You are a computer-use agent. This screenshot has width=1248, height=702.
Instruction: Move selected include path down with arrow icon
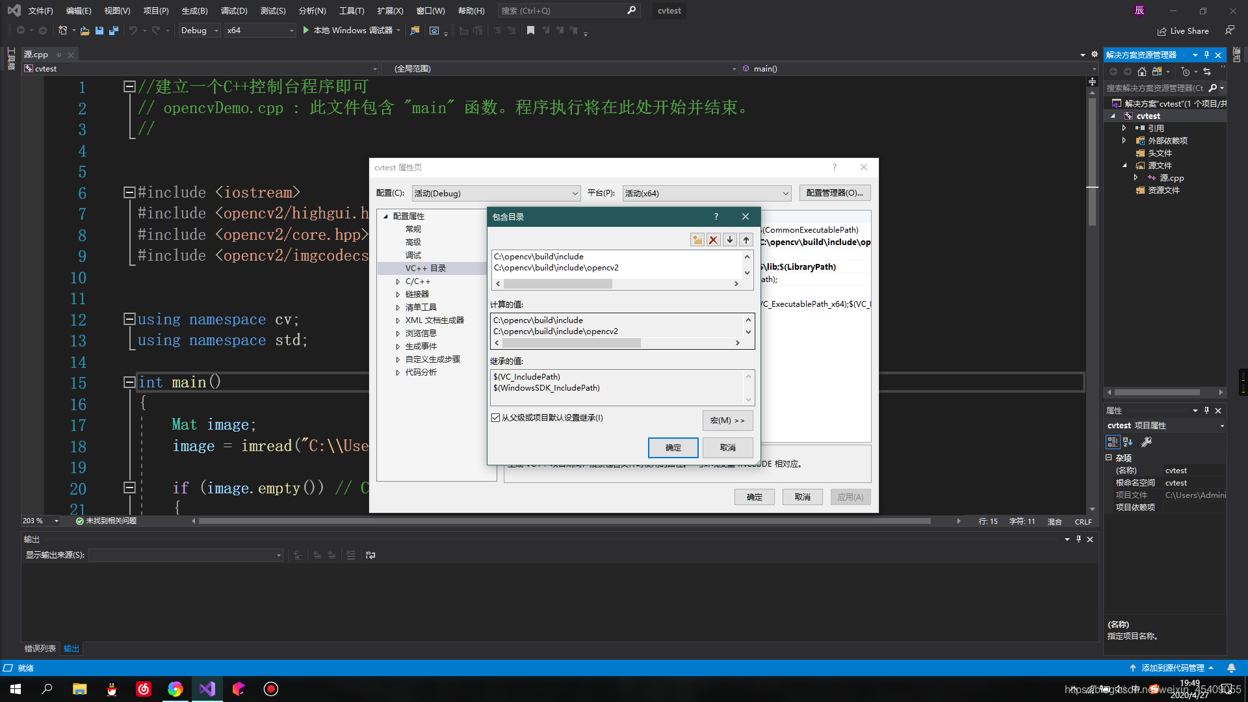(x=730, y=240)
